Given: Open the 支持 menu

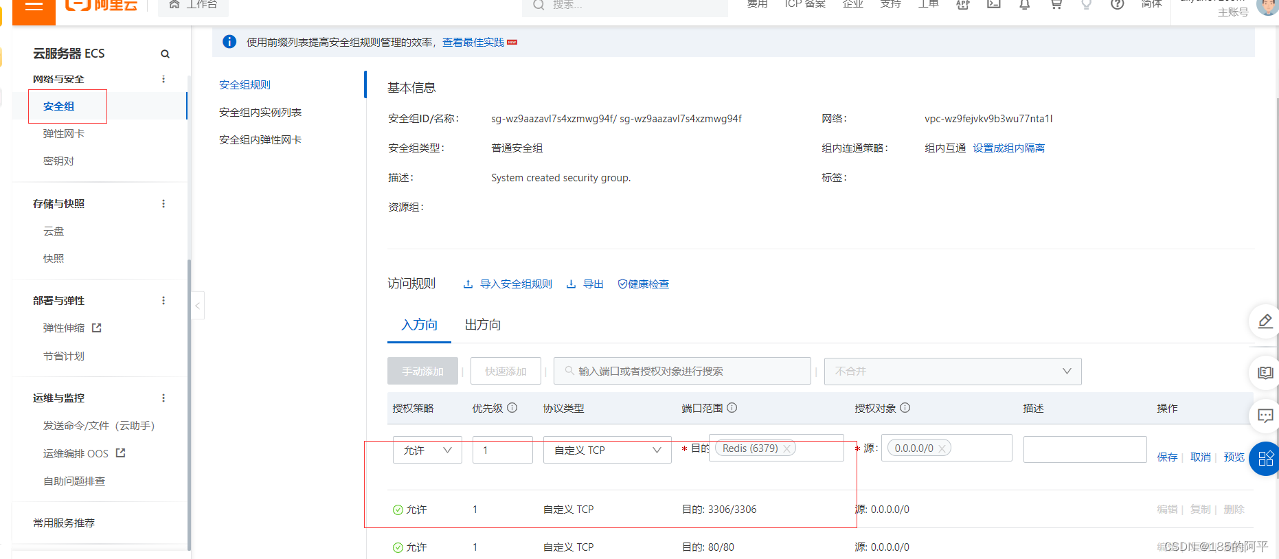Looking at the screenshot, I should coord(890,4).
